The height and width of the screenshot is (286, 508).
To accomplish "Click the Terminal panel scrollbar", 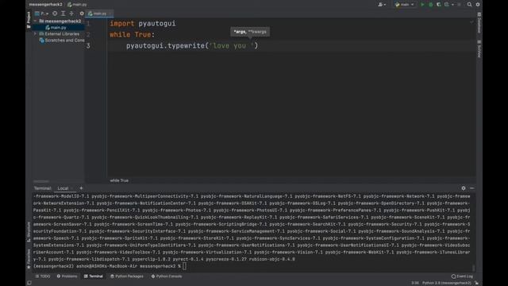I will coord(473,268).
